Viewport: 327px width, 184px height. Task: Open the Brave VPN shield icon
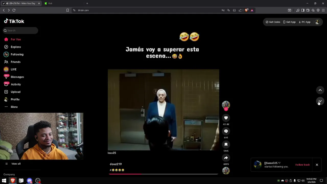318,10
